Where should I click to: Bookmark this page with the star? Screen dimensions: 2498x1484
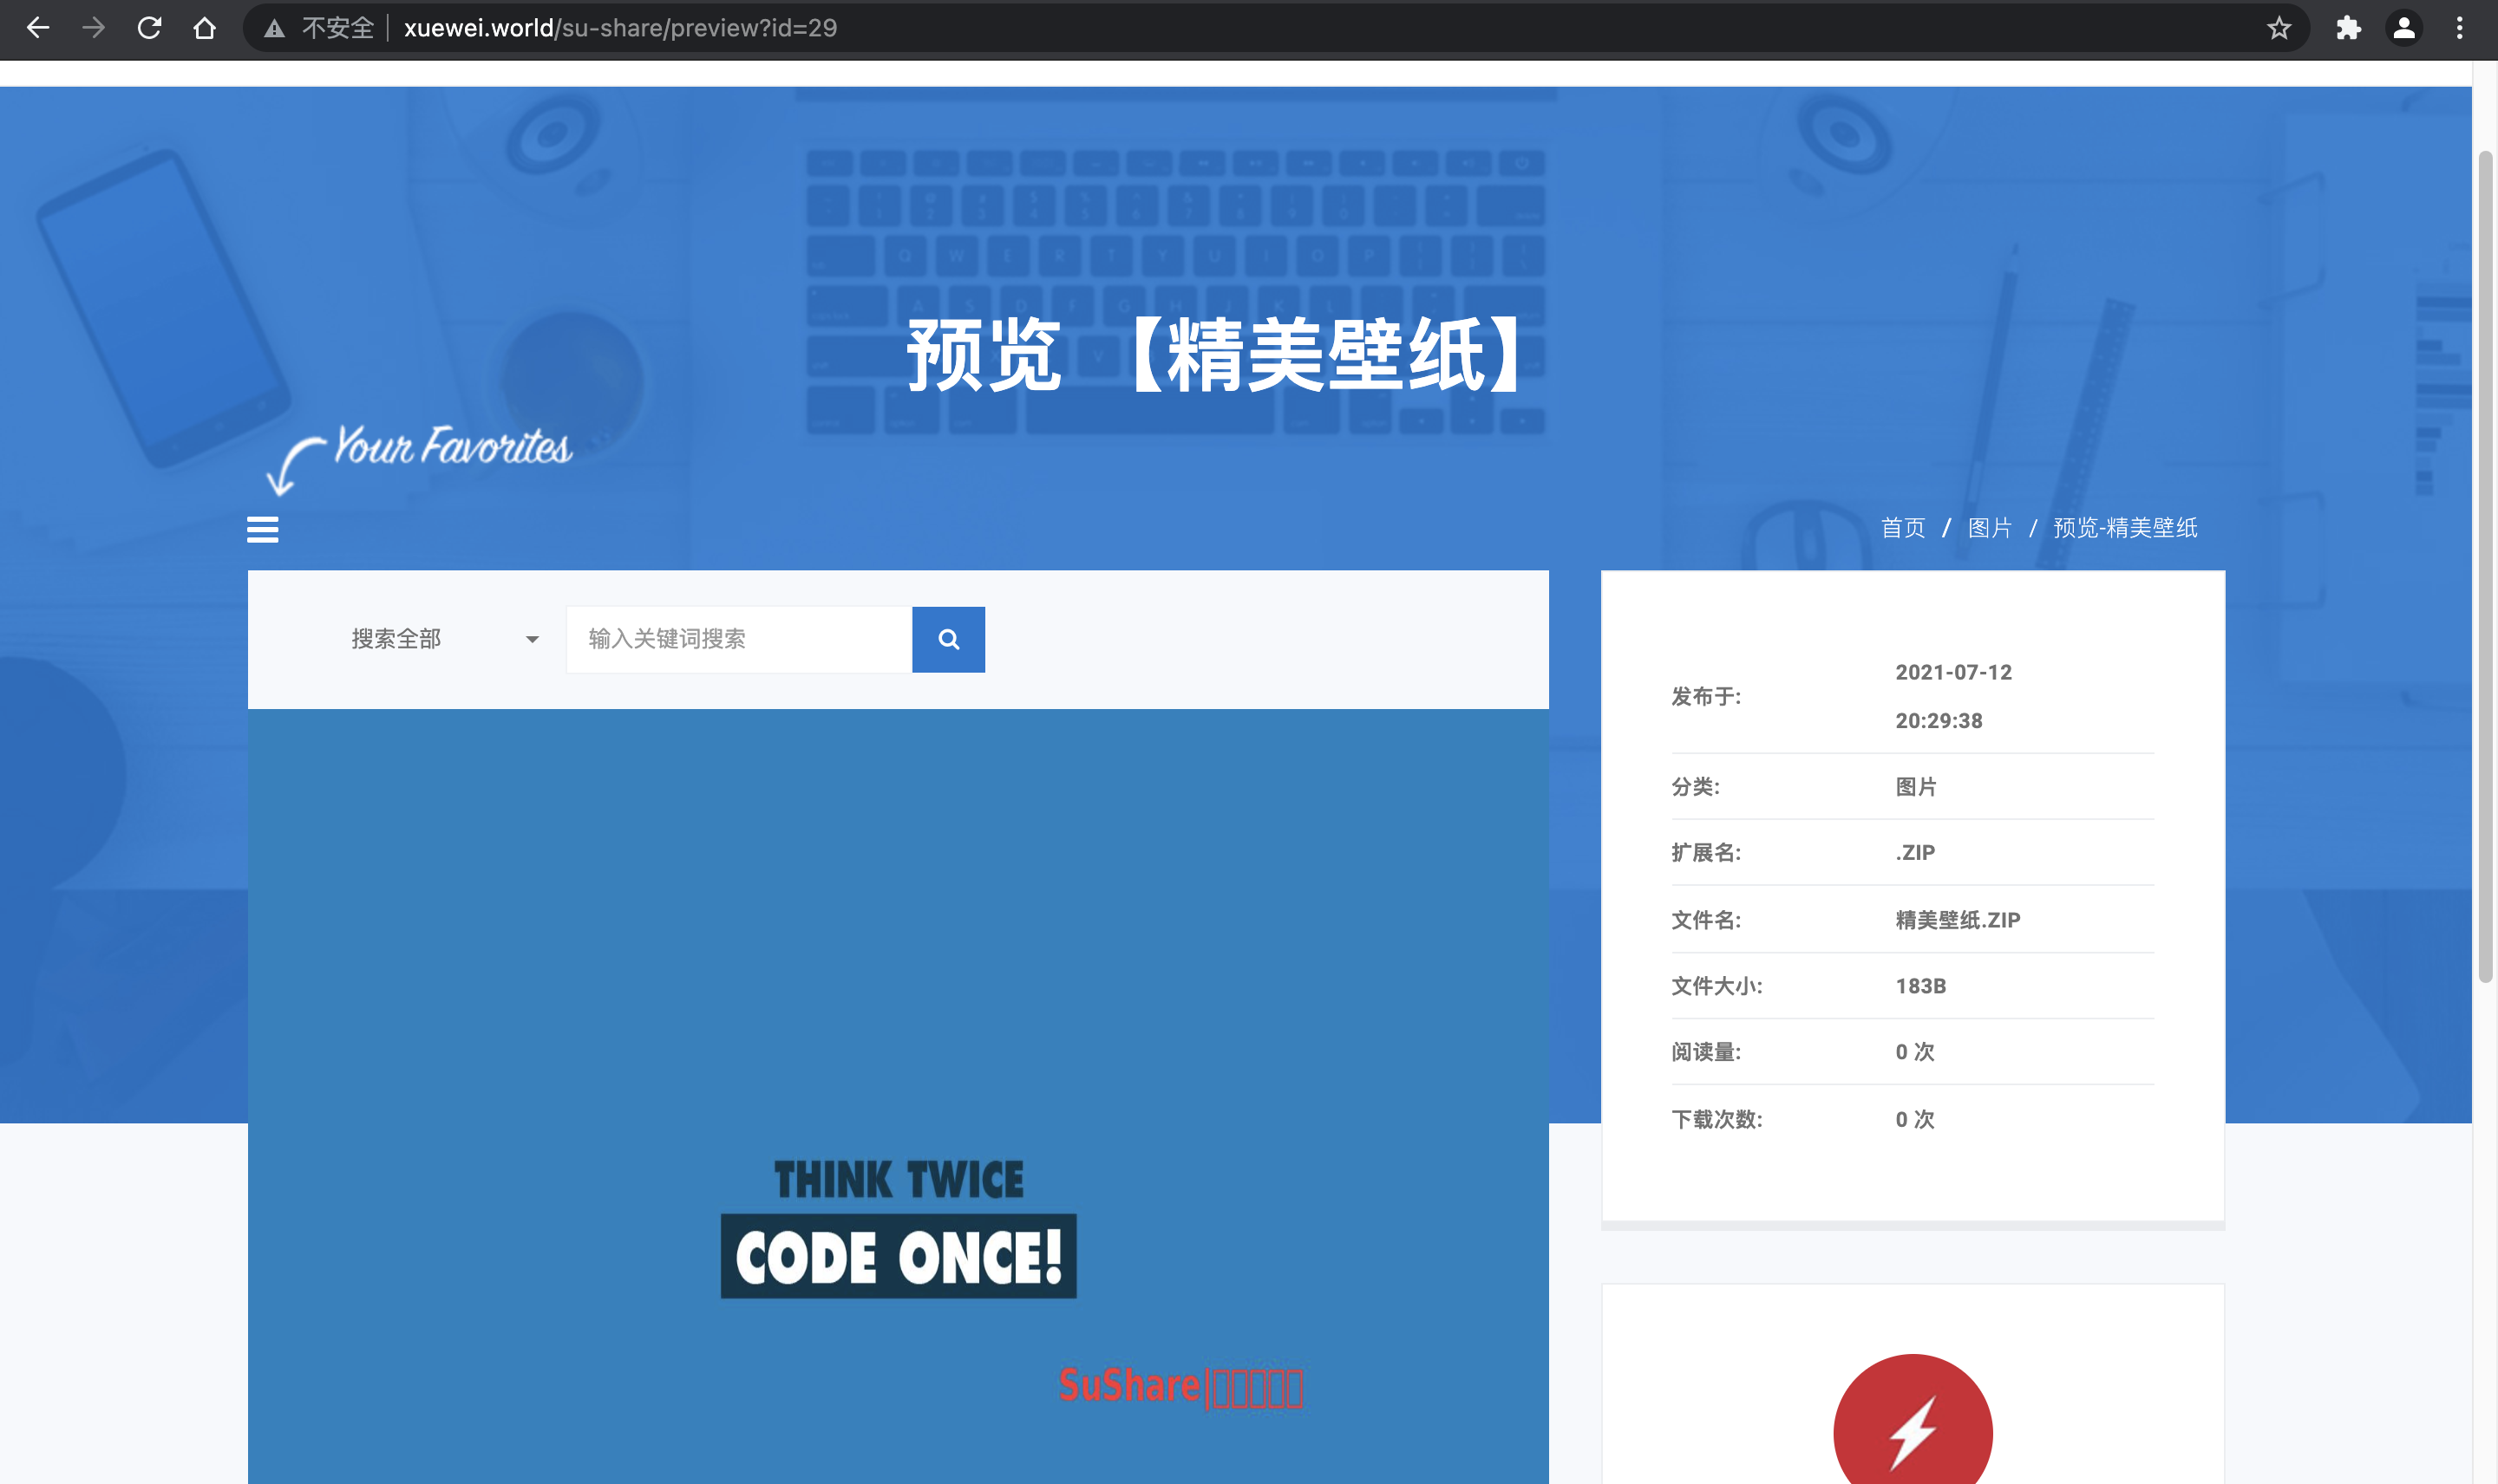point(2279,28)
